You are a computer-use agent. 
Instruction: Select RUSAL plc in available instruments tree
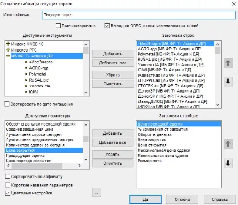tap(39, 80)
